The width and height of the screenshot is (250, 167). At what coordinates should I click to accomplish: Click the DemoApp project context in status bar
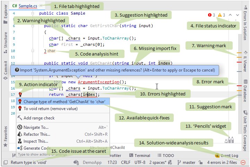click(x=92, y=162)
